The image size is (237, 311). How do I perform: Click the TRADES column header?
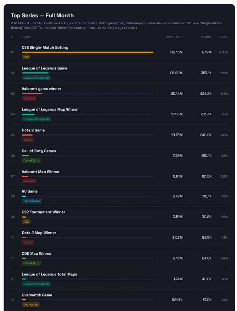[x=206, y=37]
